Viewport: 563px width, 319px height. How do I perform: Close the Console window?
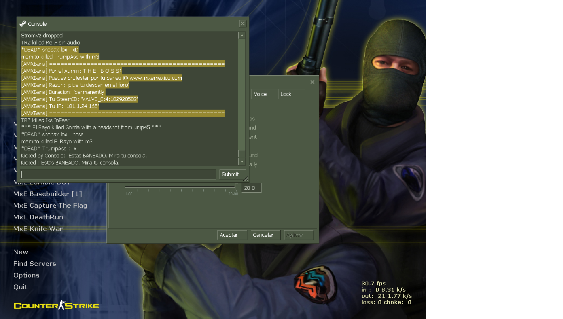click(x=242, y=24)
